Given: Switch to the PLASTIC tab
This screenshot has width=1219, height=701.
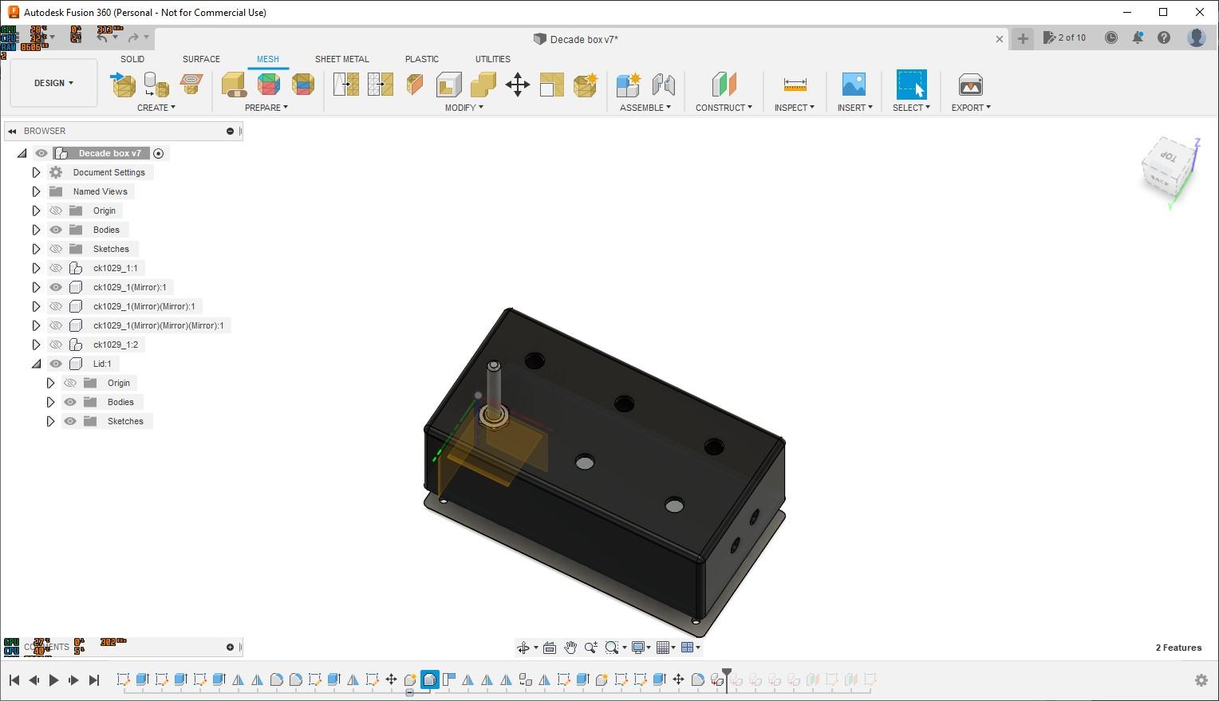Looking at the screenshot, I should pos(422,59).
